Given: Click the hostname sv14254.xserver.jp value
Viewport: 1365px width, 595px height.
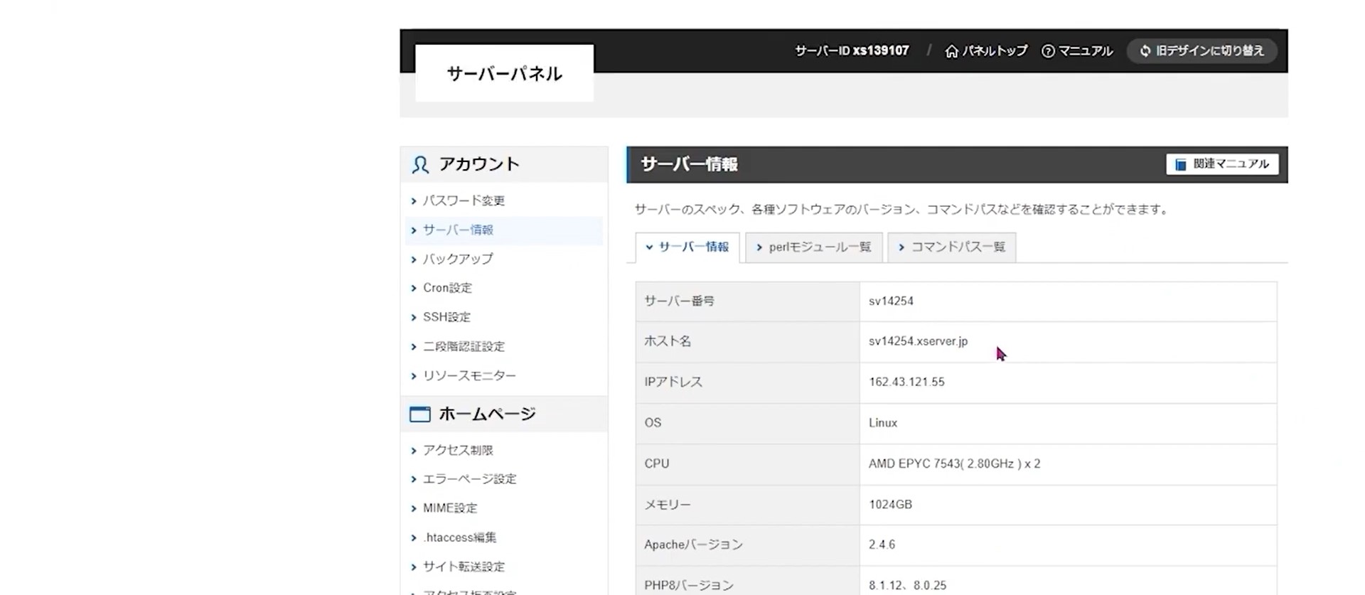Looking at the screenshot, I should [x=918, y=341].
